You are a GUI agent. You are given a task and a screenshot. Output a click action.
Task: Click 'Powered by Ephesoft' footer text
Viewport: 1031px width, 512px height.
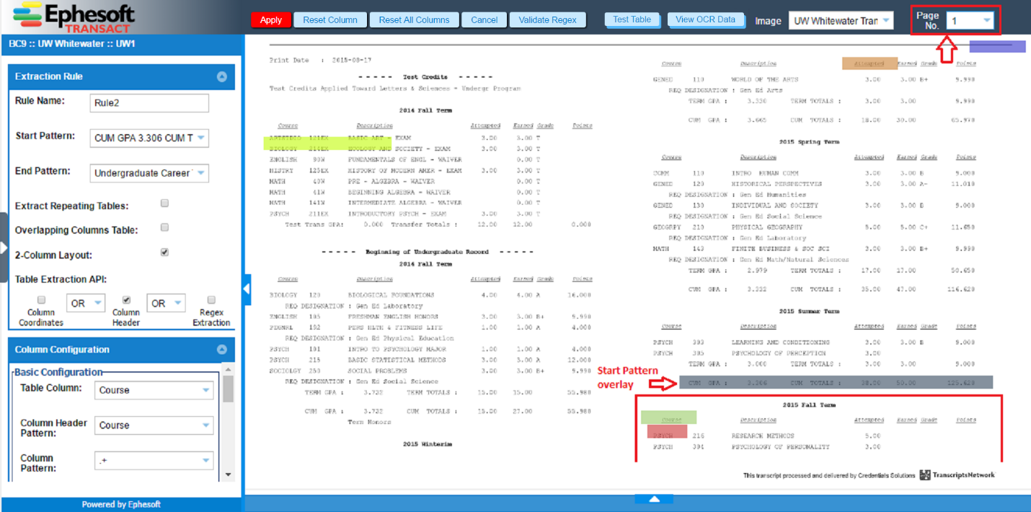click(x=121, y=505)
